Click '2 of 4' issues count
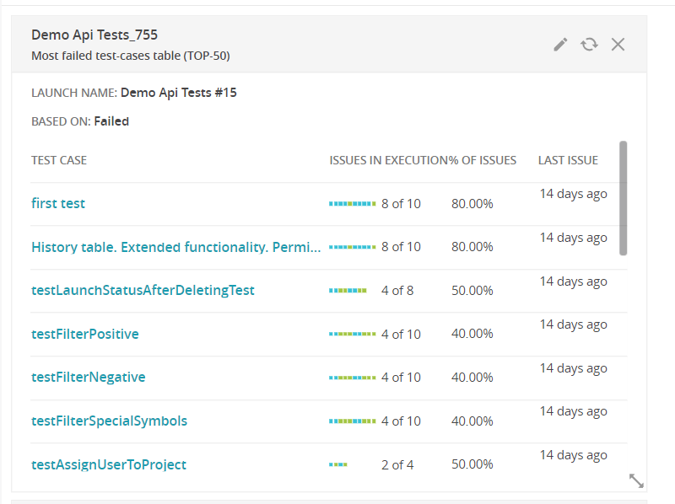This screenshot has width=675, height=504. [x=397, y=465]
